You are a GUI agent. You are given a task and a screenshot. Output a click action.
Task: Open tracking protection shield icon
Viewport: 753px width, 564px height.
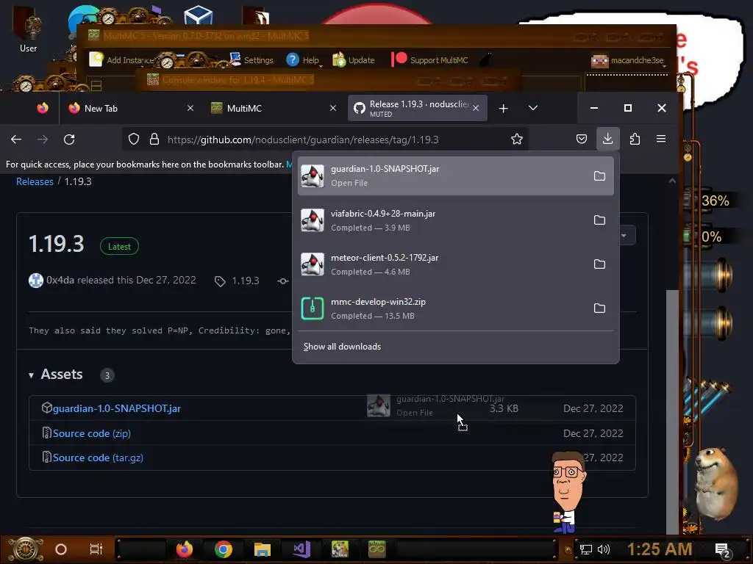(x=134, y=139)
